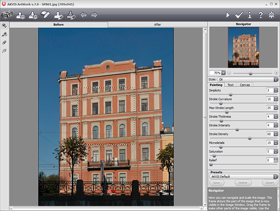Redo the action with right arrow

(94, 15)
